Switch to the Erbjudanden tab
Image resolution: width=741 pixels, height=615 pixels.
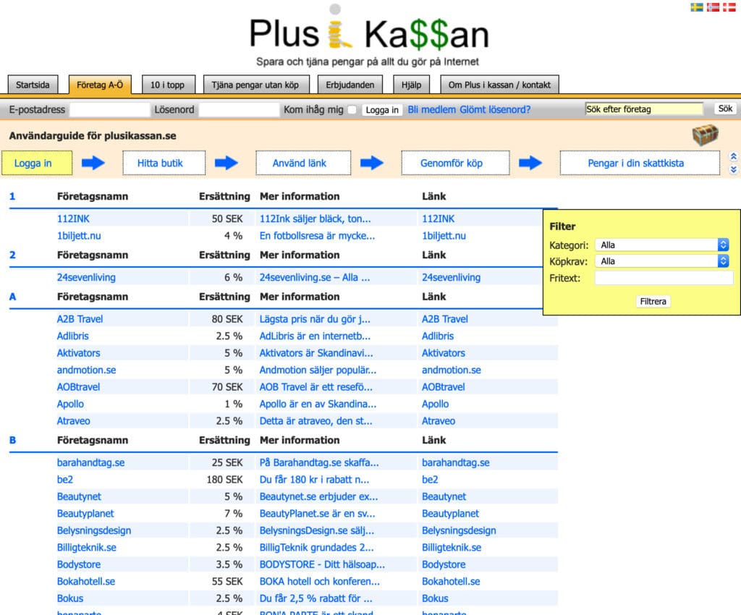coord(350,85)
